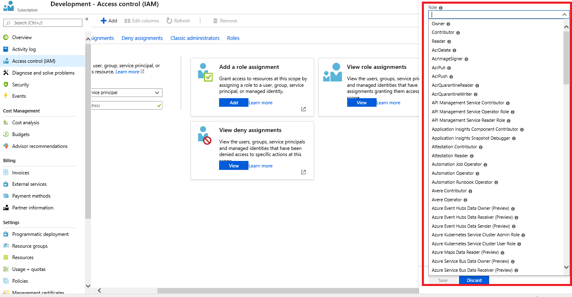The image size is (572, 297).
Task: Collapse the sidebar with double chevron
Action: click(87, 19)
